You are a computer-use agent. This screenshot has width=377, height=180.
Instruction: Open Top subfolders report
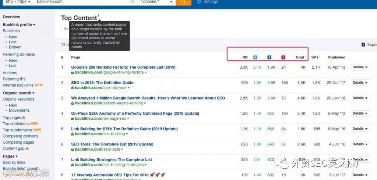pyautogui.click(x=15, y=124)
